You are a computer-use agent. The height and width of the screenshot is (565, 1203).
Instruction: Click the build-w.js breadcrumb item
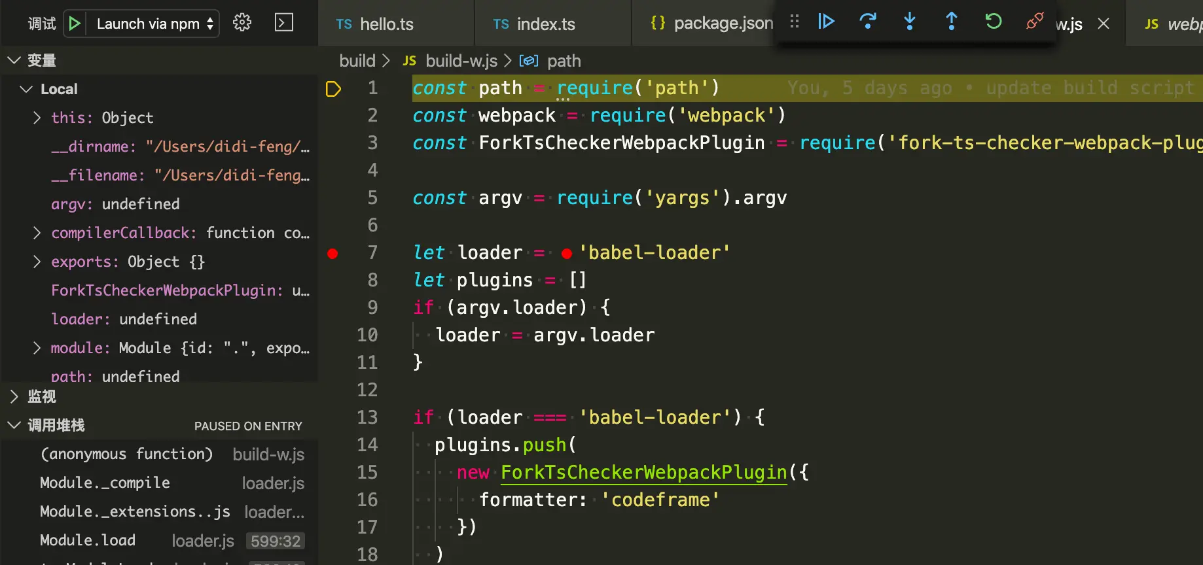tap(461, 61)
